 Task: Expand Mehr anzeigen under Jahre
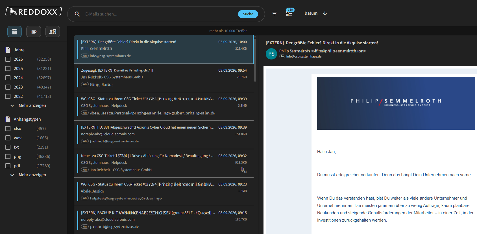click(x=28, y=105)
